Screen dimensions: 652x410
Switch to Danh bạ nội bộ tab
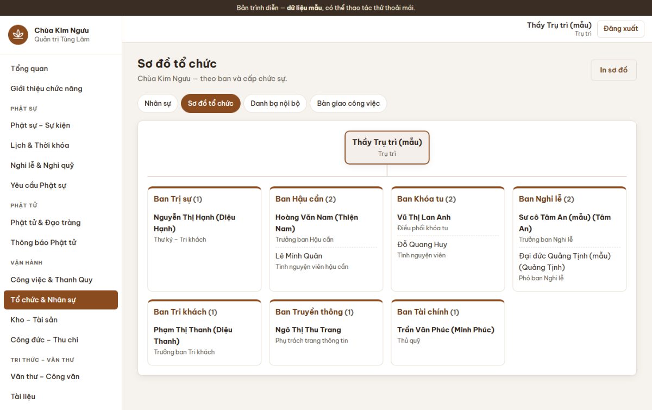[x=275, y=103]
